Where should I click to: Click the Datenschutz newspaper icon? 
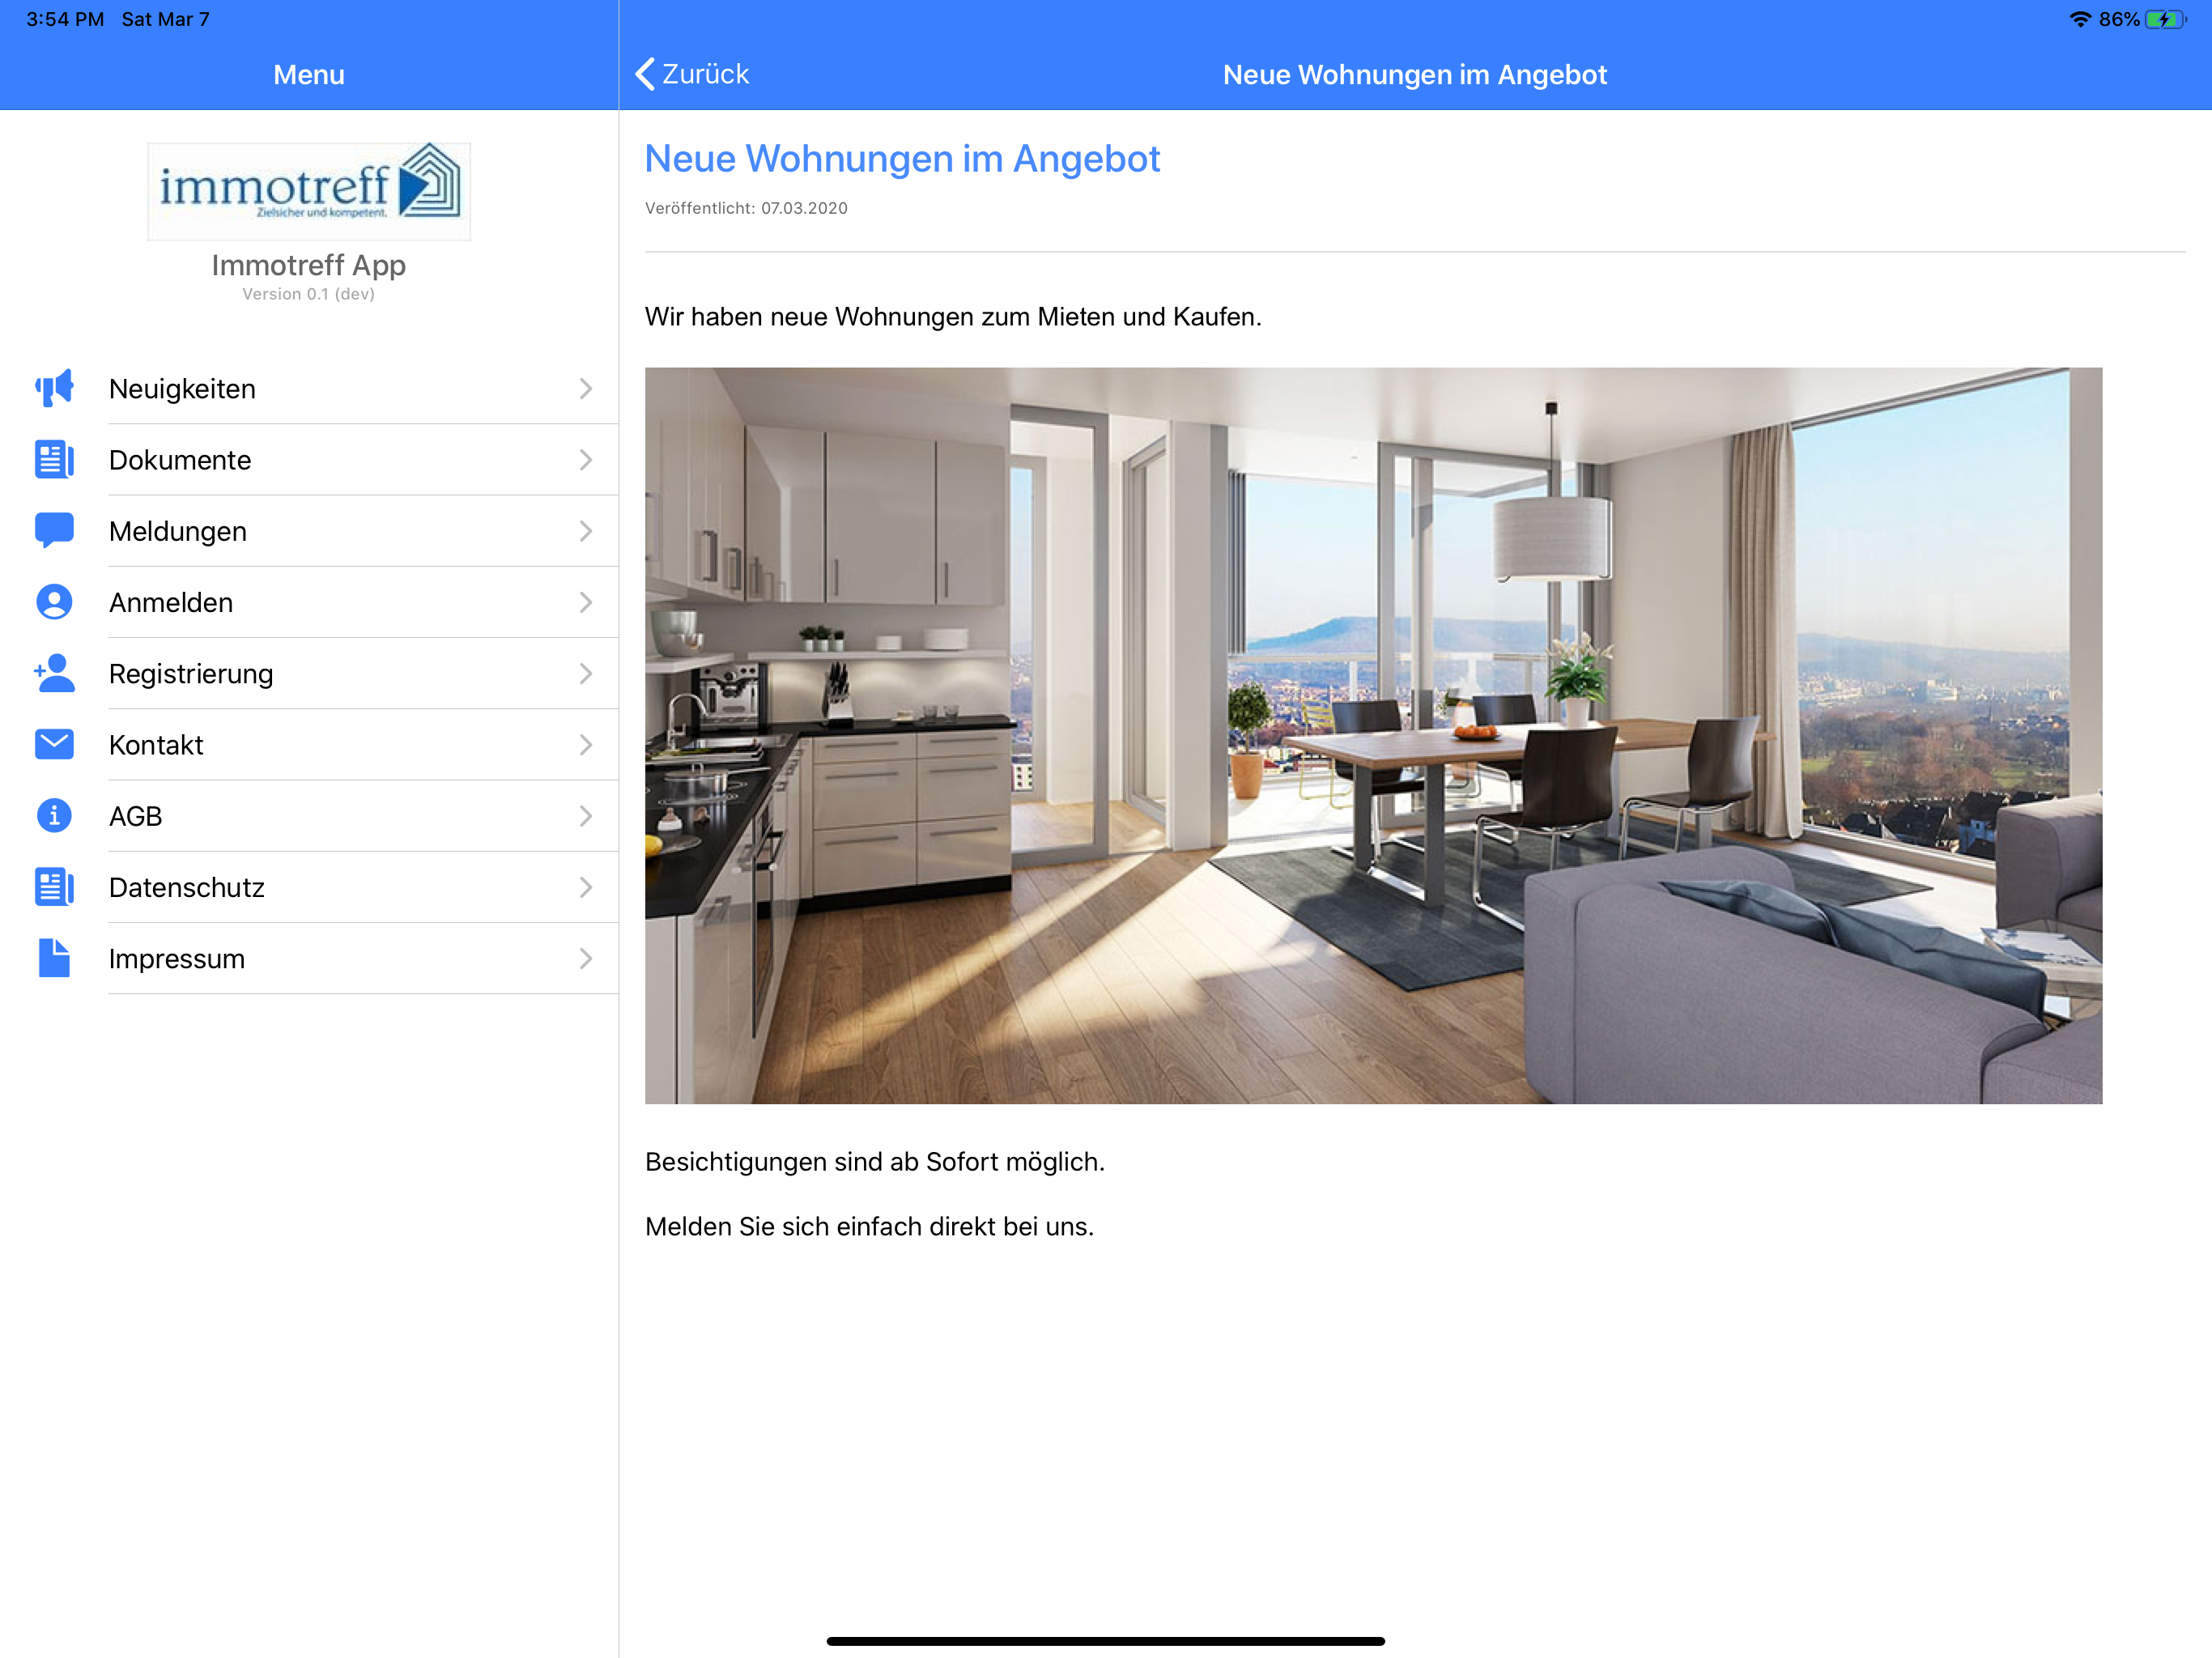coord(54,887)
